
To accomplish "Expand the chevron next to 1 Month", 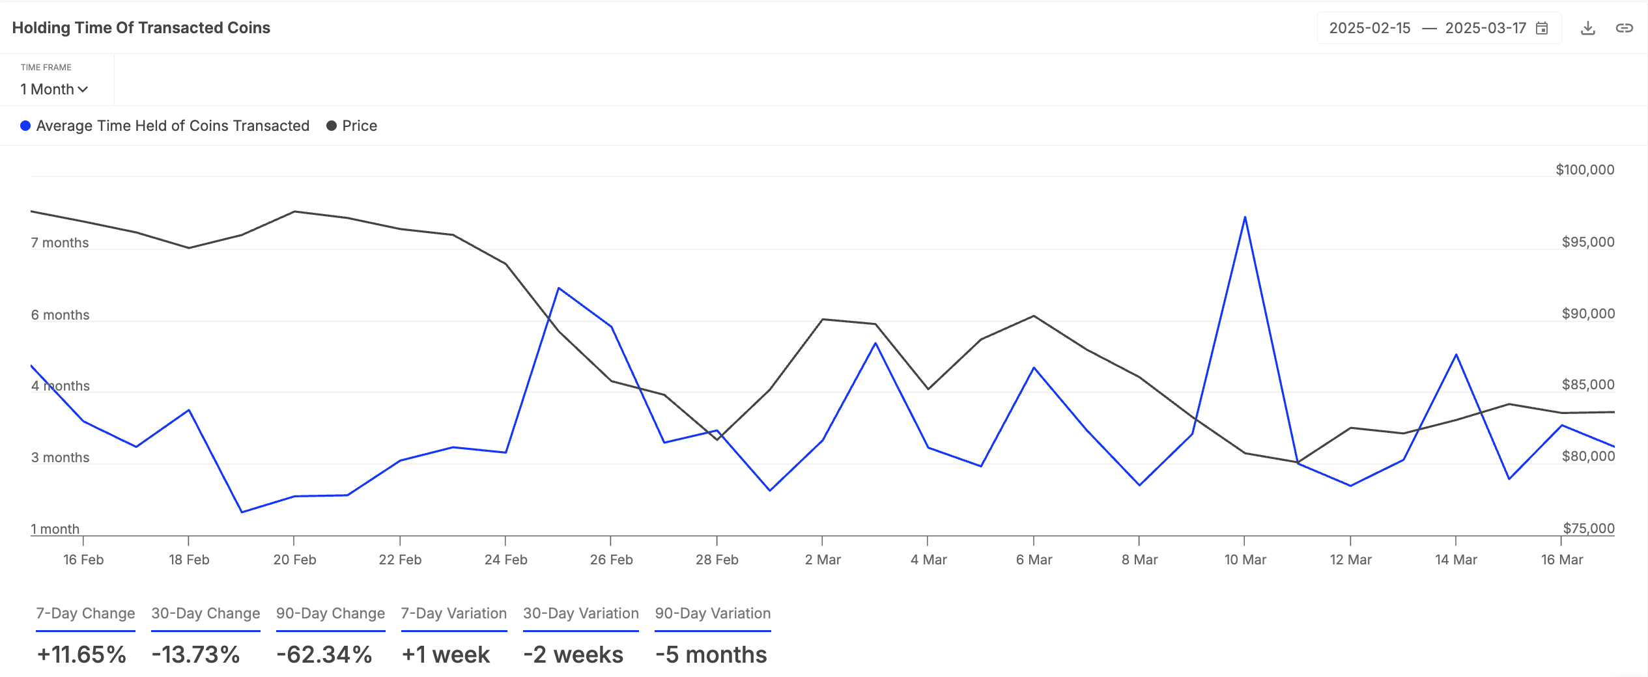I will [x=82, y=89].
